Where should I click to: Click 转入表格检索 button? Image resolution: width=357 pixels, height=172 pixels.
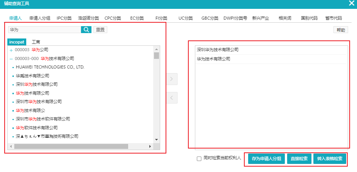pos(330,159)
